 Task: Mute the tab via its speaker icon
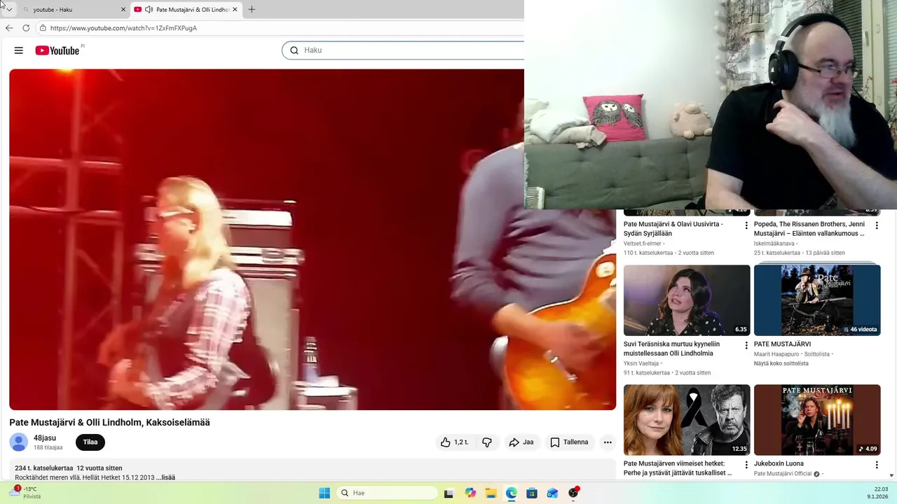pyautogui.click(x=149, y=10)
